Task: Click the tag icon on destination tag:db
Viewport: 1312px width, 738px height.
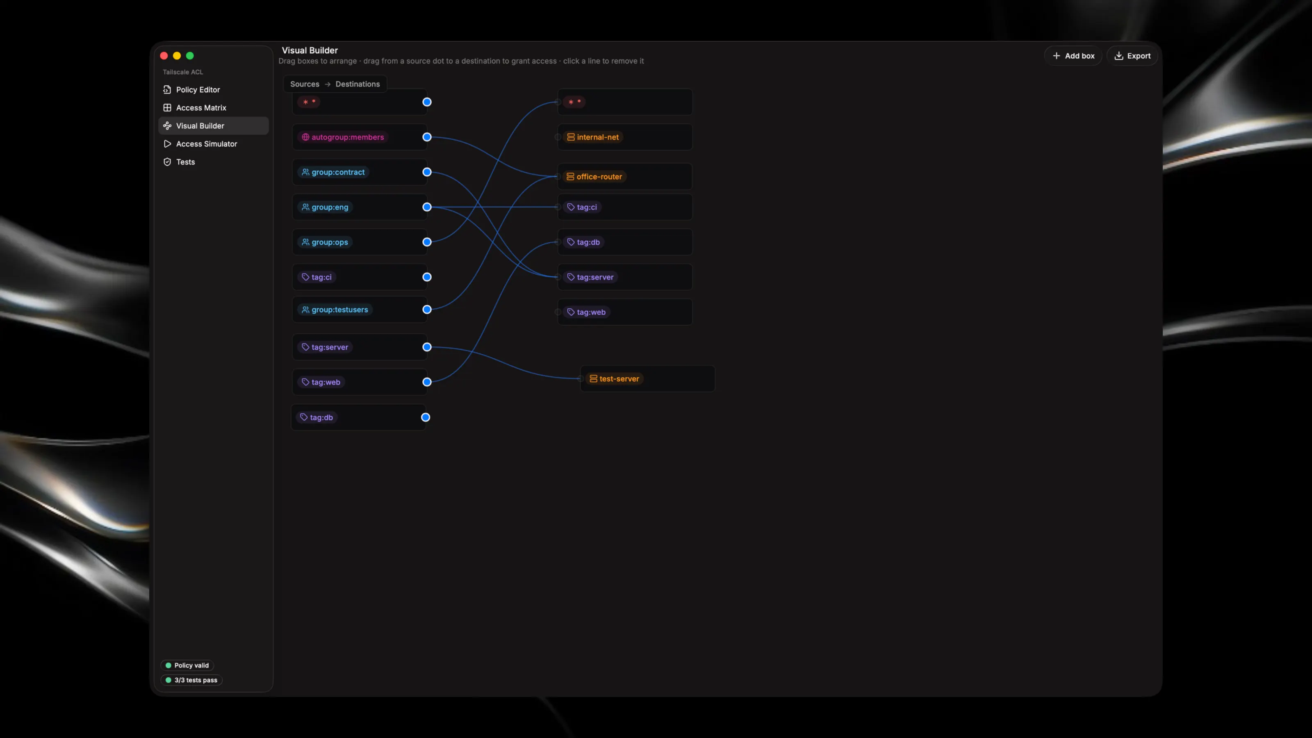Action: click(571, 242)
